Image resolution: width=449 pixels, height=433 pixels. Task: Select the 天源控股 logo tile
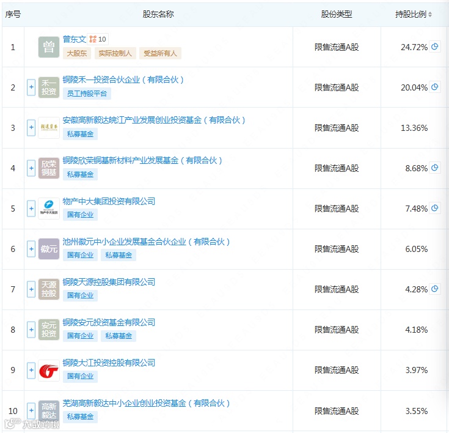tap(49, 289)
